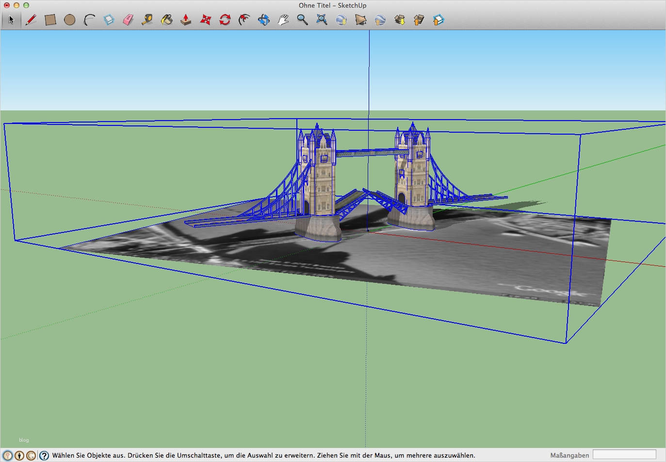Activate the Rotate tool
Screen dimensions: 666x462
(x=225, y=20)
